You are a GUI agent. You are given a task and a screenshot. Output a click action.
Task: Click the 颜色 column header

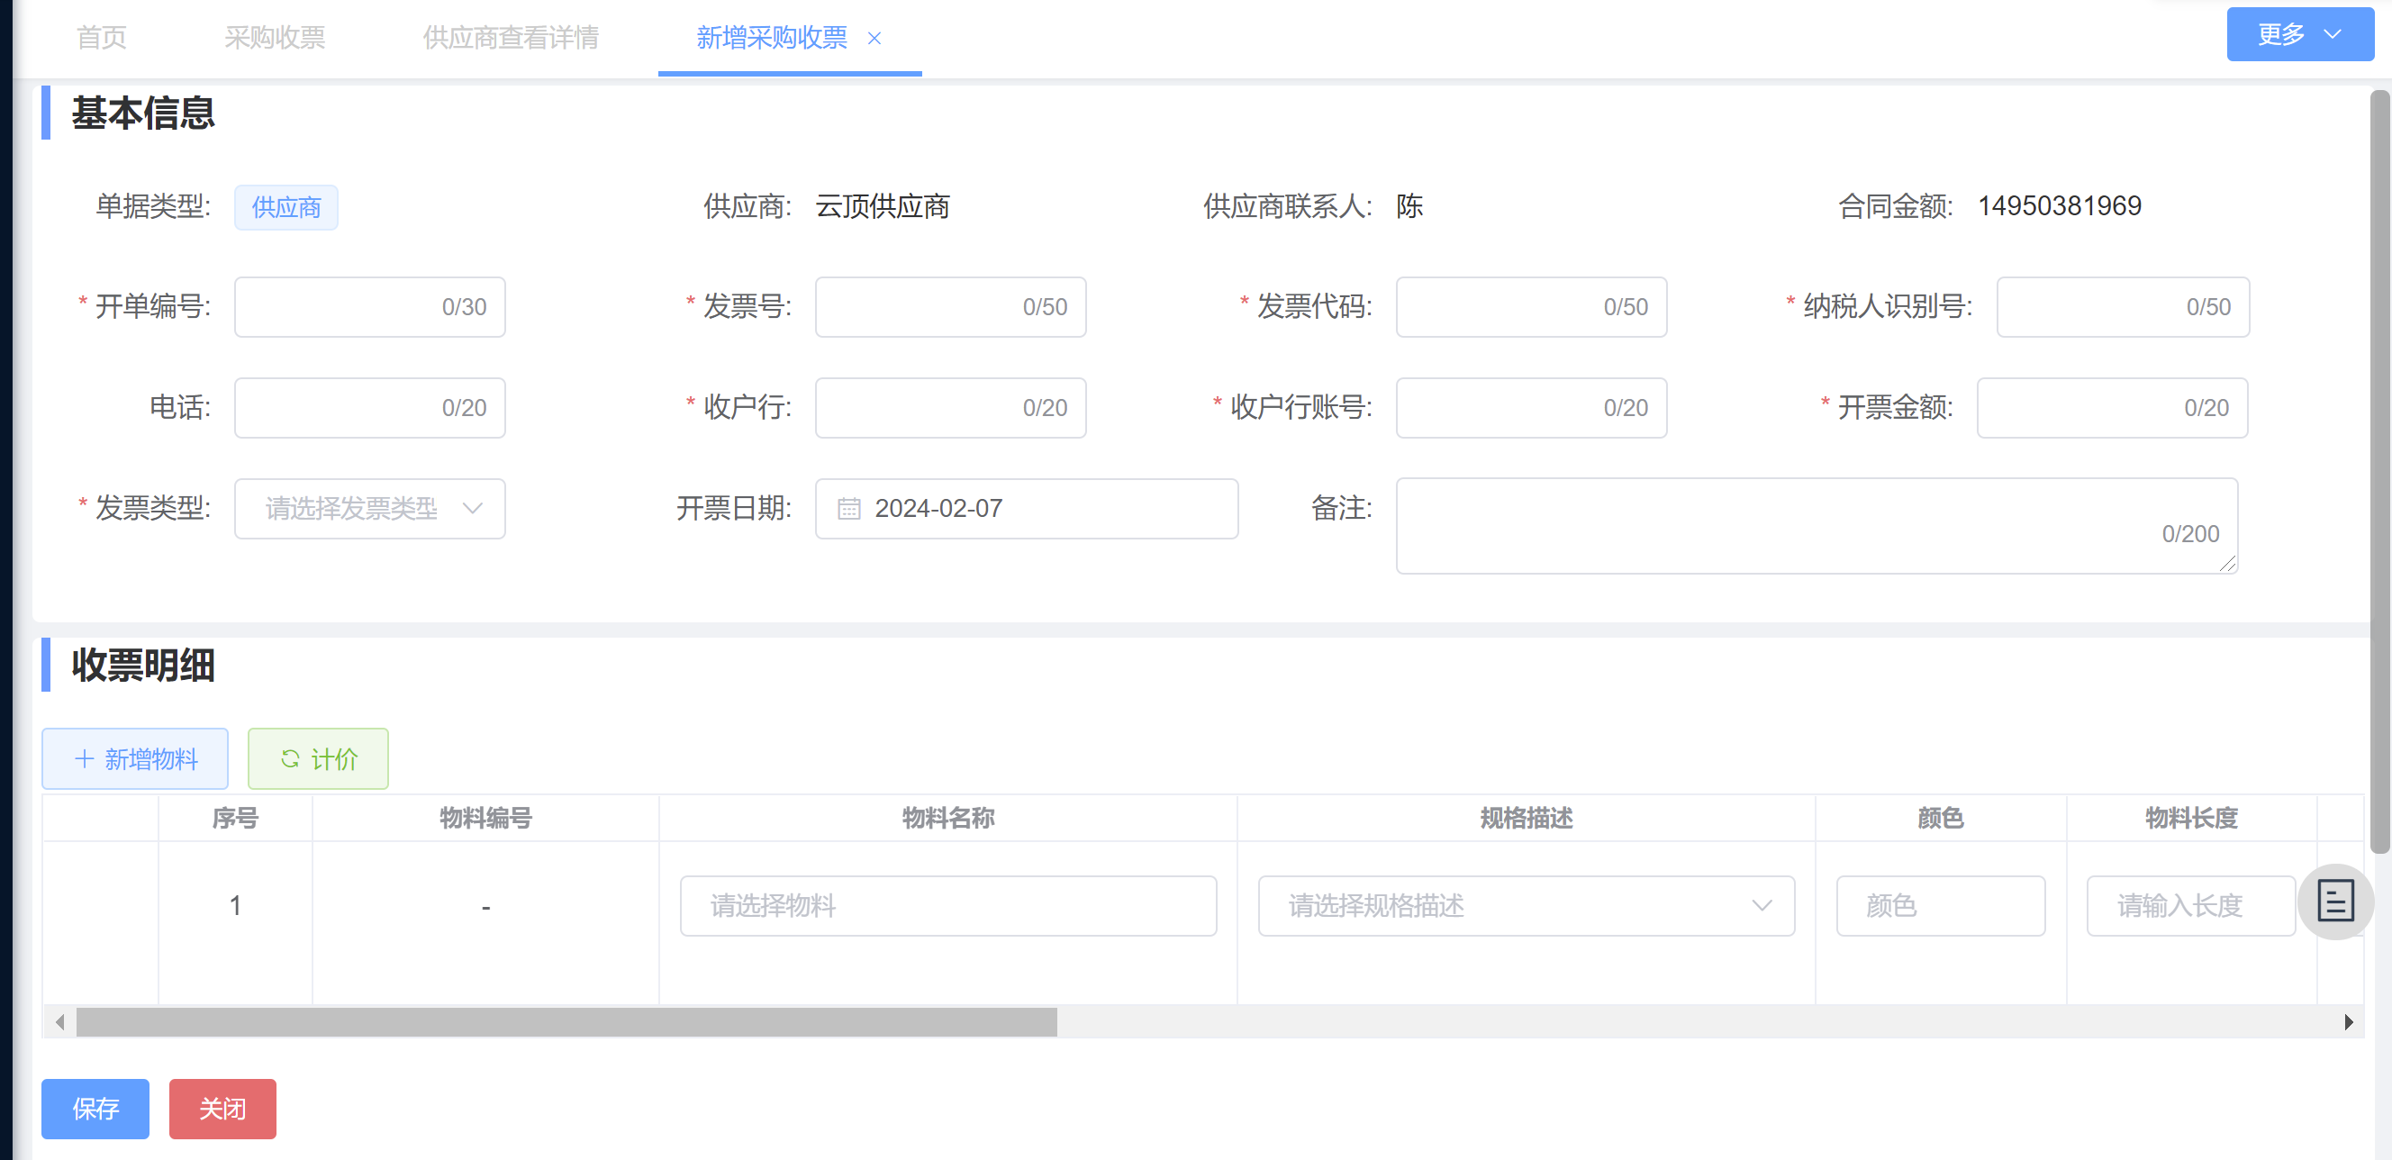click(x=1940, y=819)
